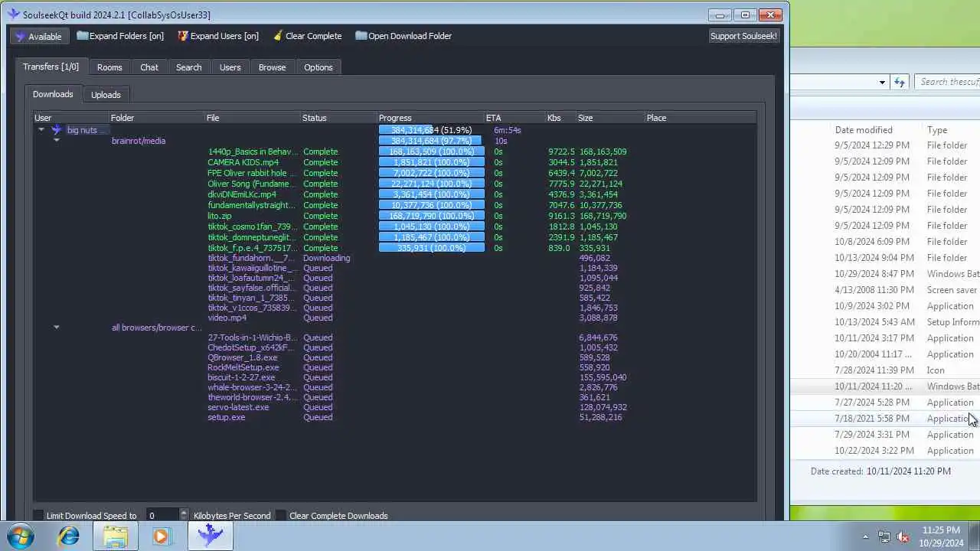
Task: Click the download speed spinner arrows
Action: coord(183,516)
